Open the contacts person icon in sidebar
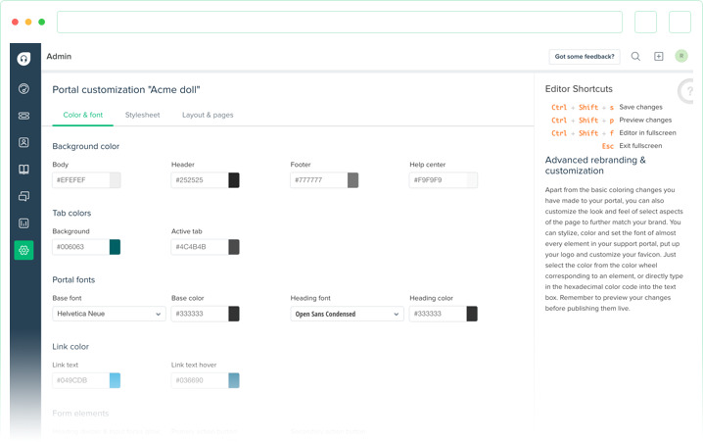The height and width of the screenshot is (442, 703). click(23, 142)
